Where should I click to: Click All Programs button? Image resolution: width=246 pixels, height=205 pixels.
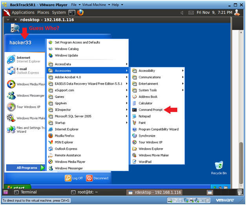point(26,168)
